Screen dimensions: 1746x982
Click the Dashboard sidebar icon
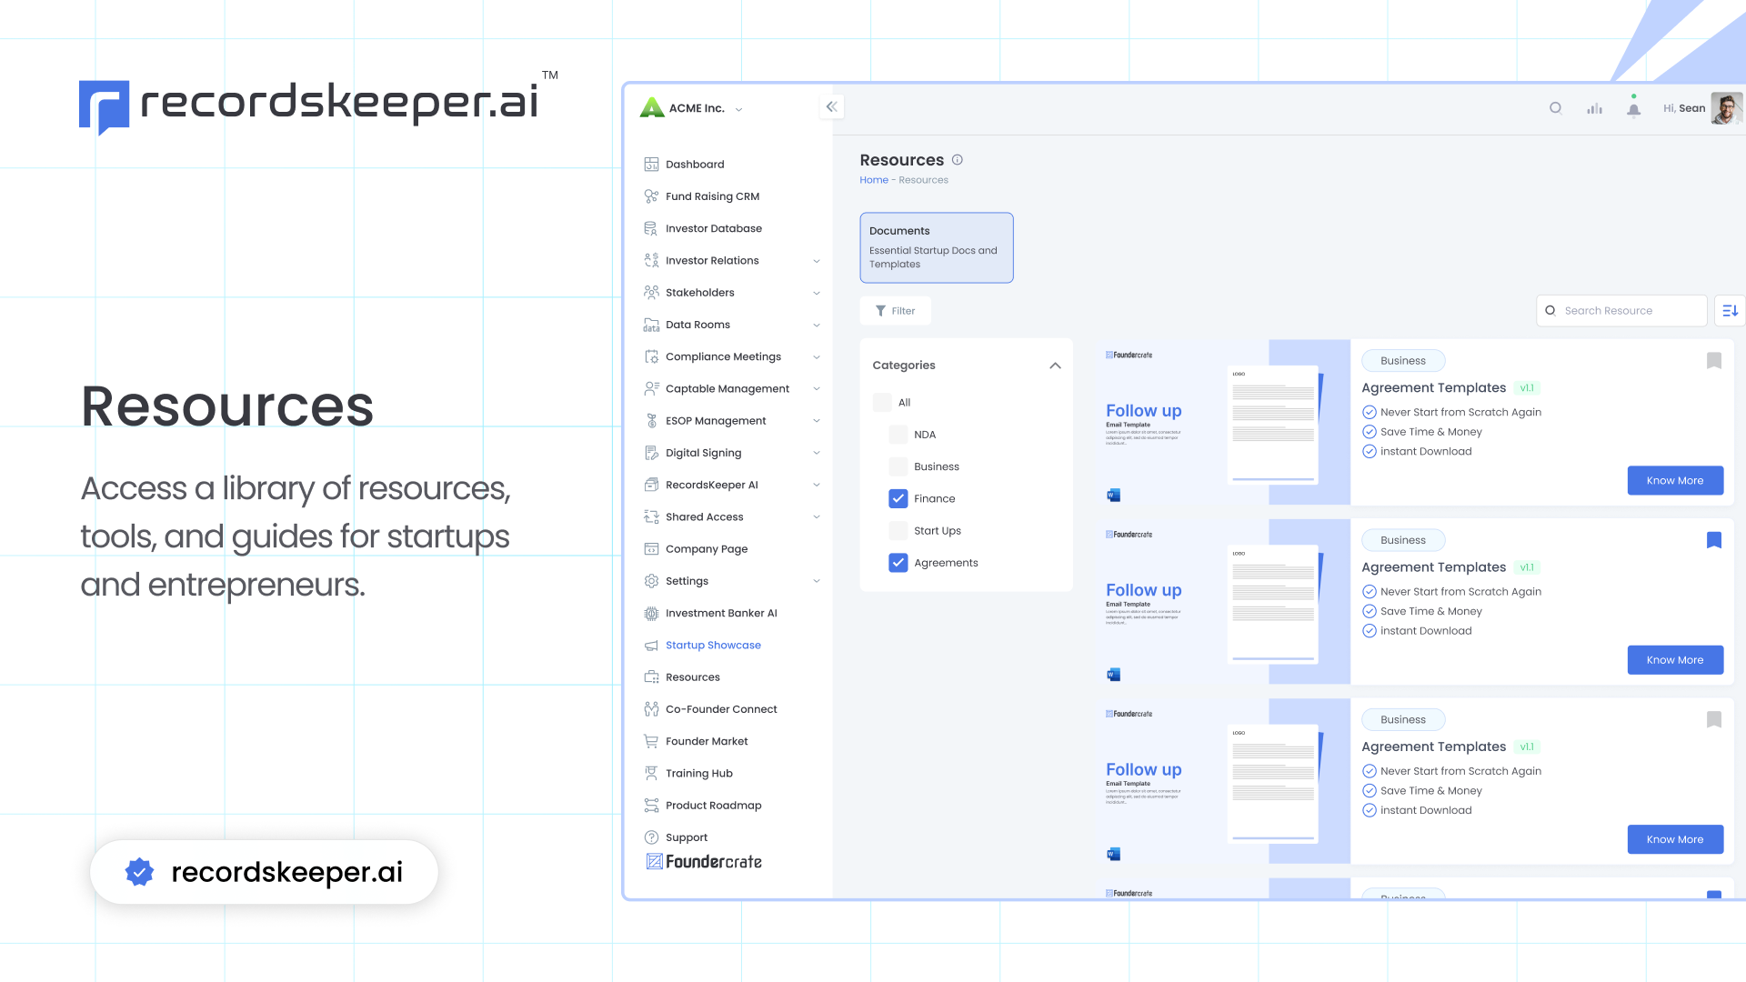[x=651, y=165]
